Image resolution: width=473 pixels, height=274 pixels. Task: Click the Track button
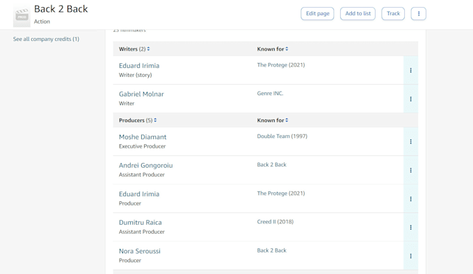tap(393, 14)
